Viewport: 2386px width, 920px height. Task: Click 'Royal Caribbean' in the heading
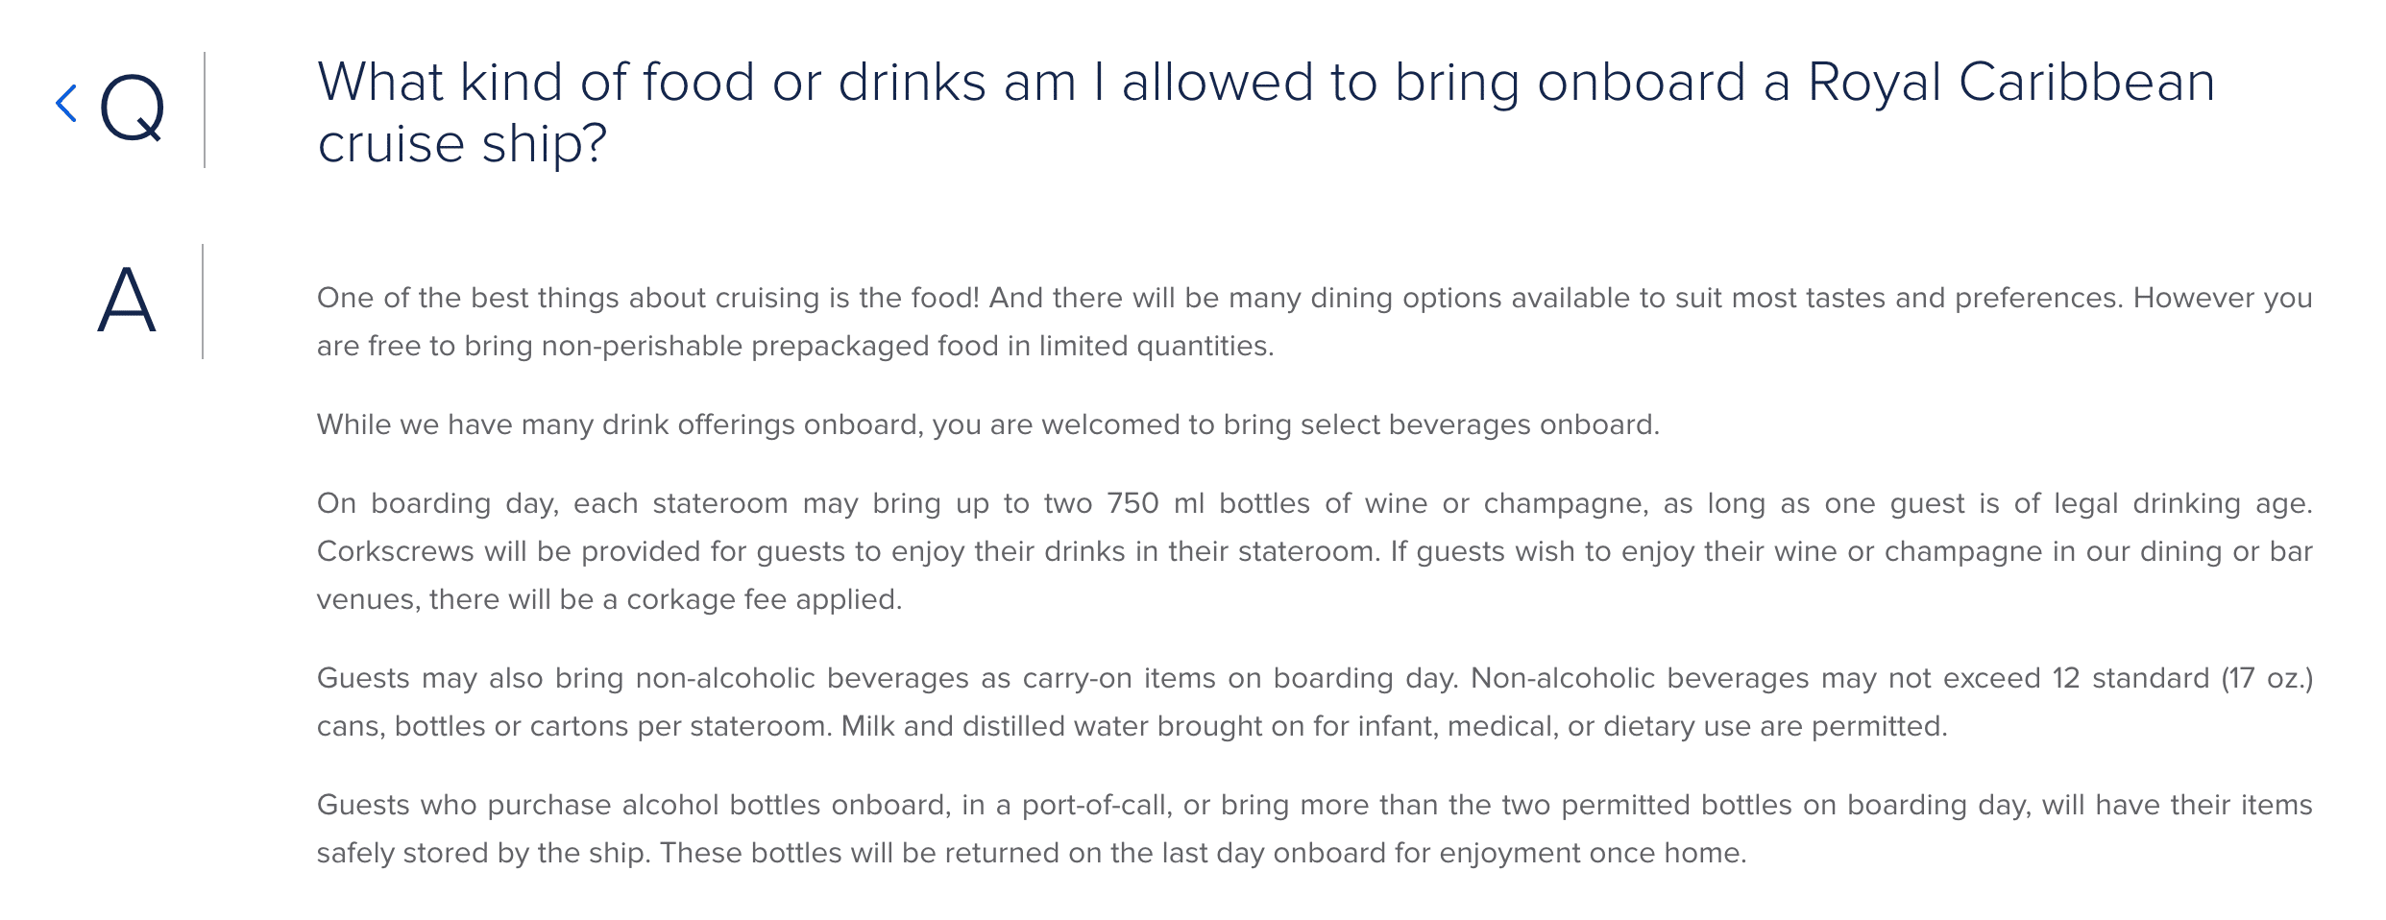click(2011, 83)
